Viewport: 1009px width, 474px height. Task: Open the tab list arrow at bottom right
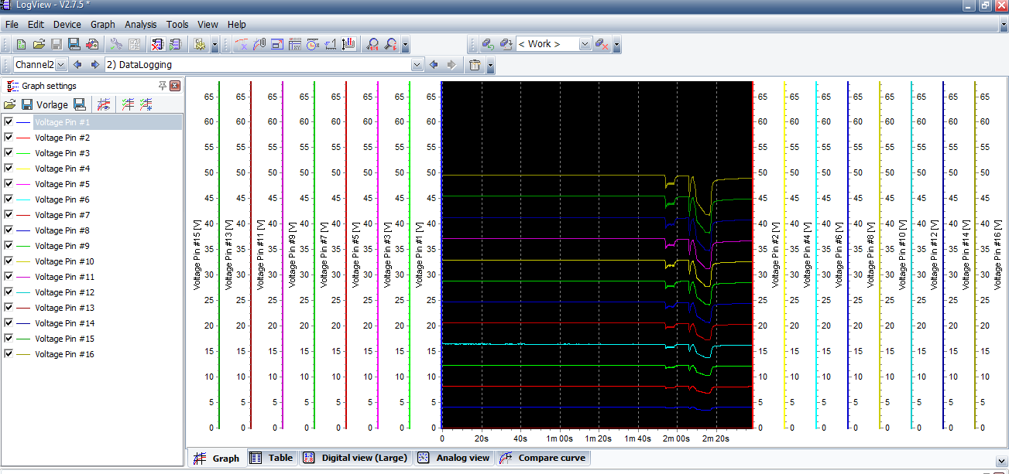coord(1001,461)
